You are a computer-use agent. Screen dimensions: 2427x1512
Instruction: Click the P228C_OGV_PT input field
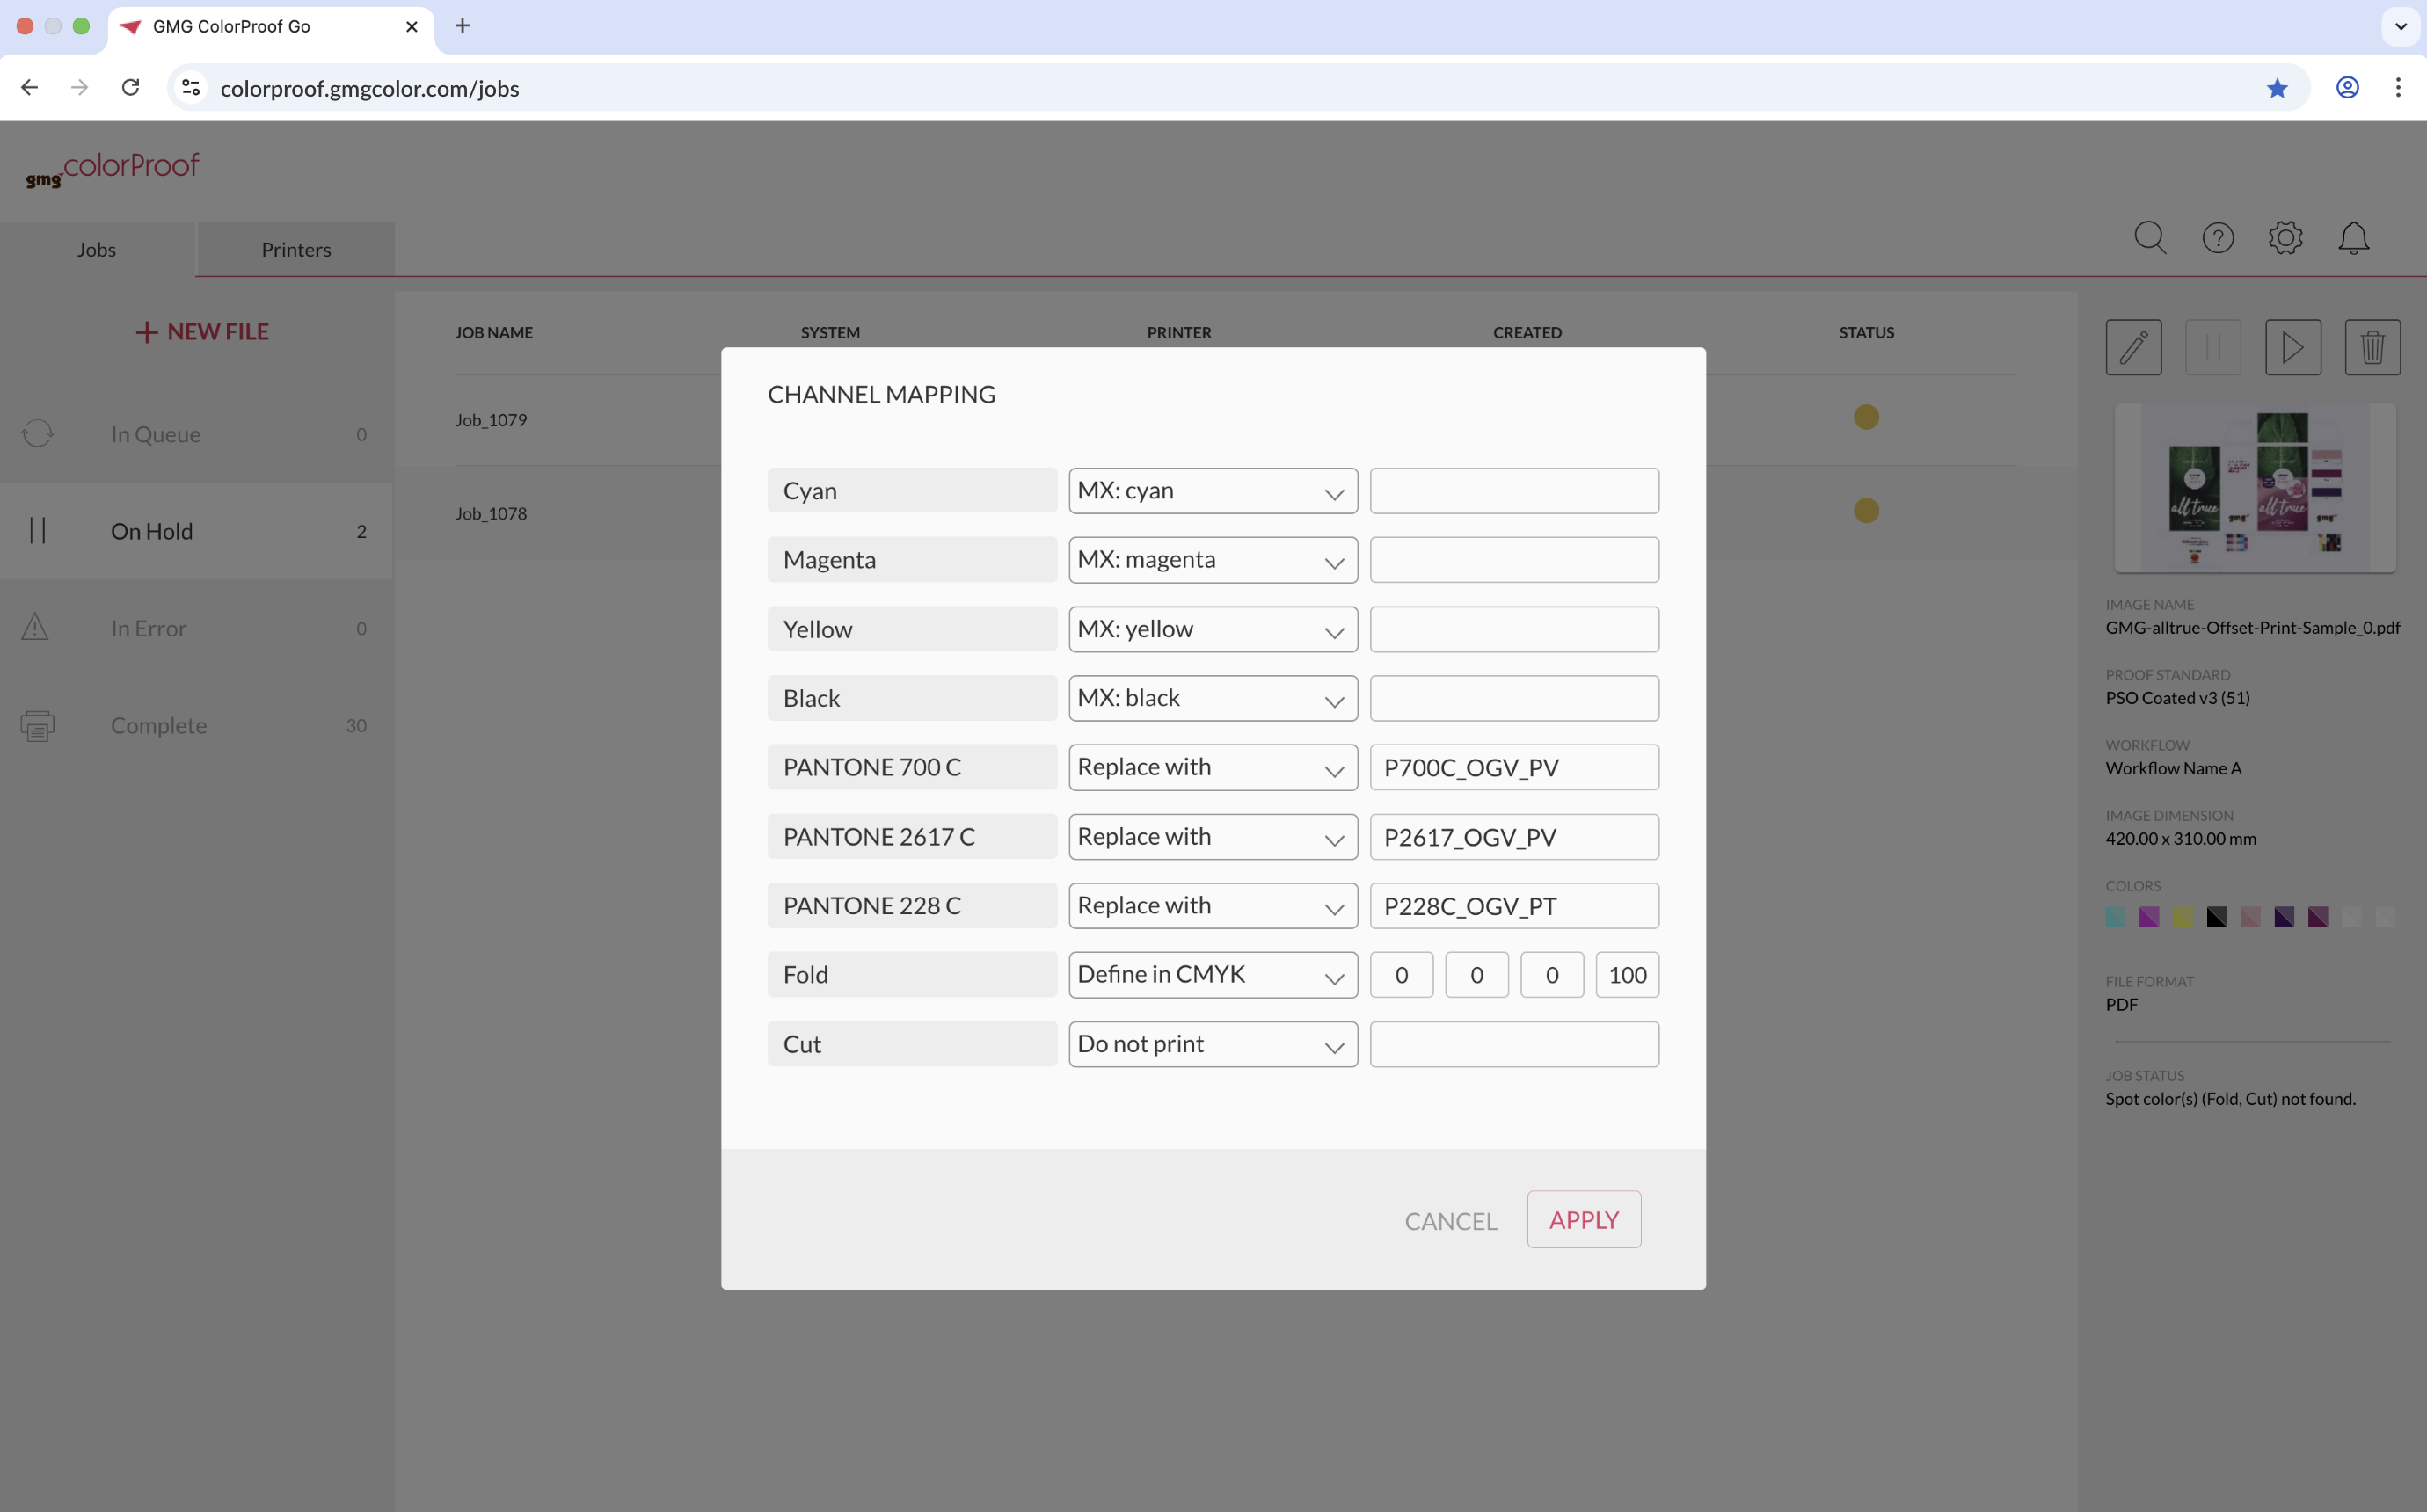[x=1514, y=906]
